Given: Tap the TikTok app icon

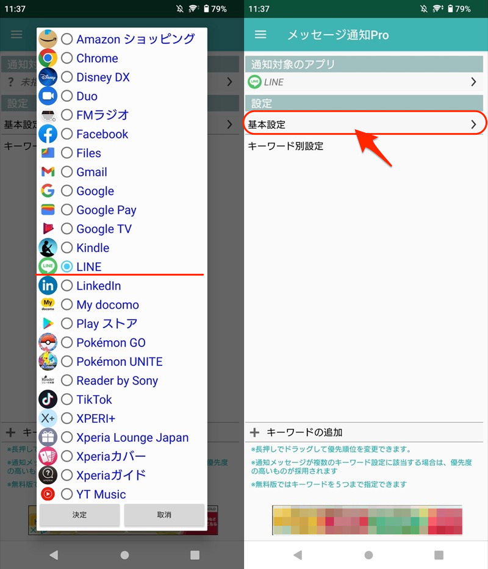Looking at the screenshot, I should pyautogui.click(x=48, y=399).
